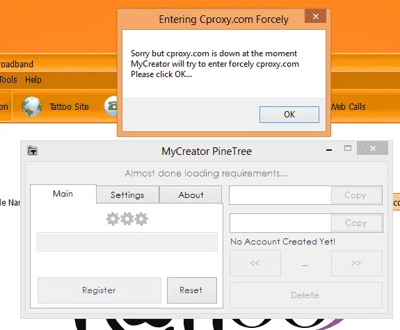Click the progress bar under the gears
Image resolution: width=400 pixels, height=330 pixels.
tap(127, 242)
